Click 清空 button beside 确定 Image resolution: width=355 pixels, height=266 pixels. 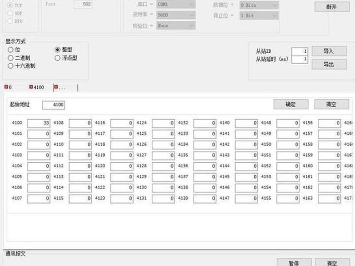point(331,104)
